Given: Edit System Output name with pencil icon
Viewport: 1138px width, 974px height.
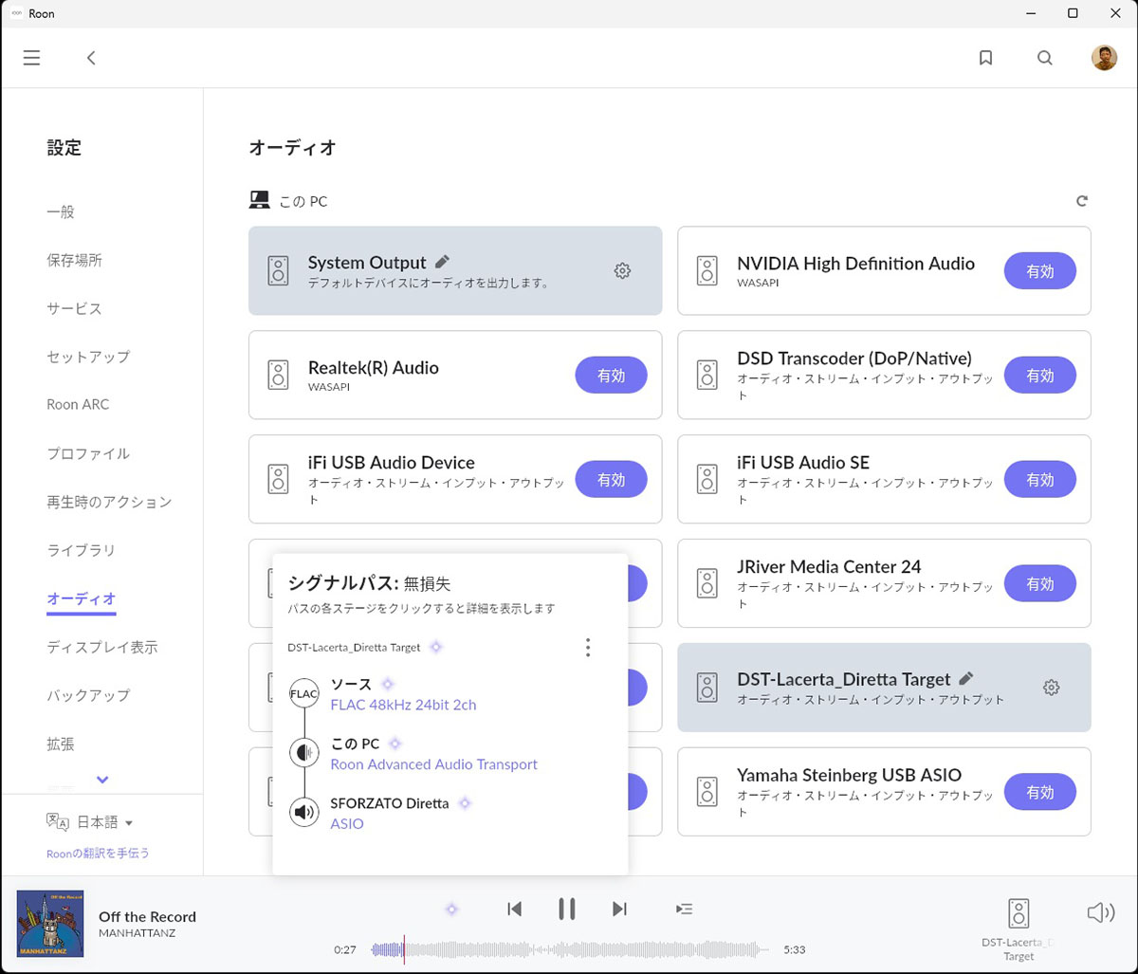Looking at the screenshot, I should coord(442,262).
